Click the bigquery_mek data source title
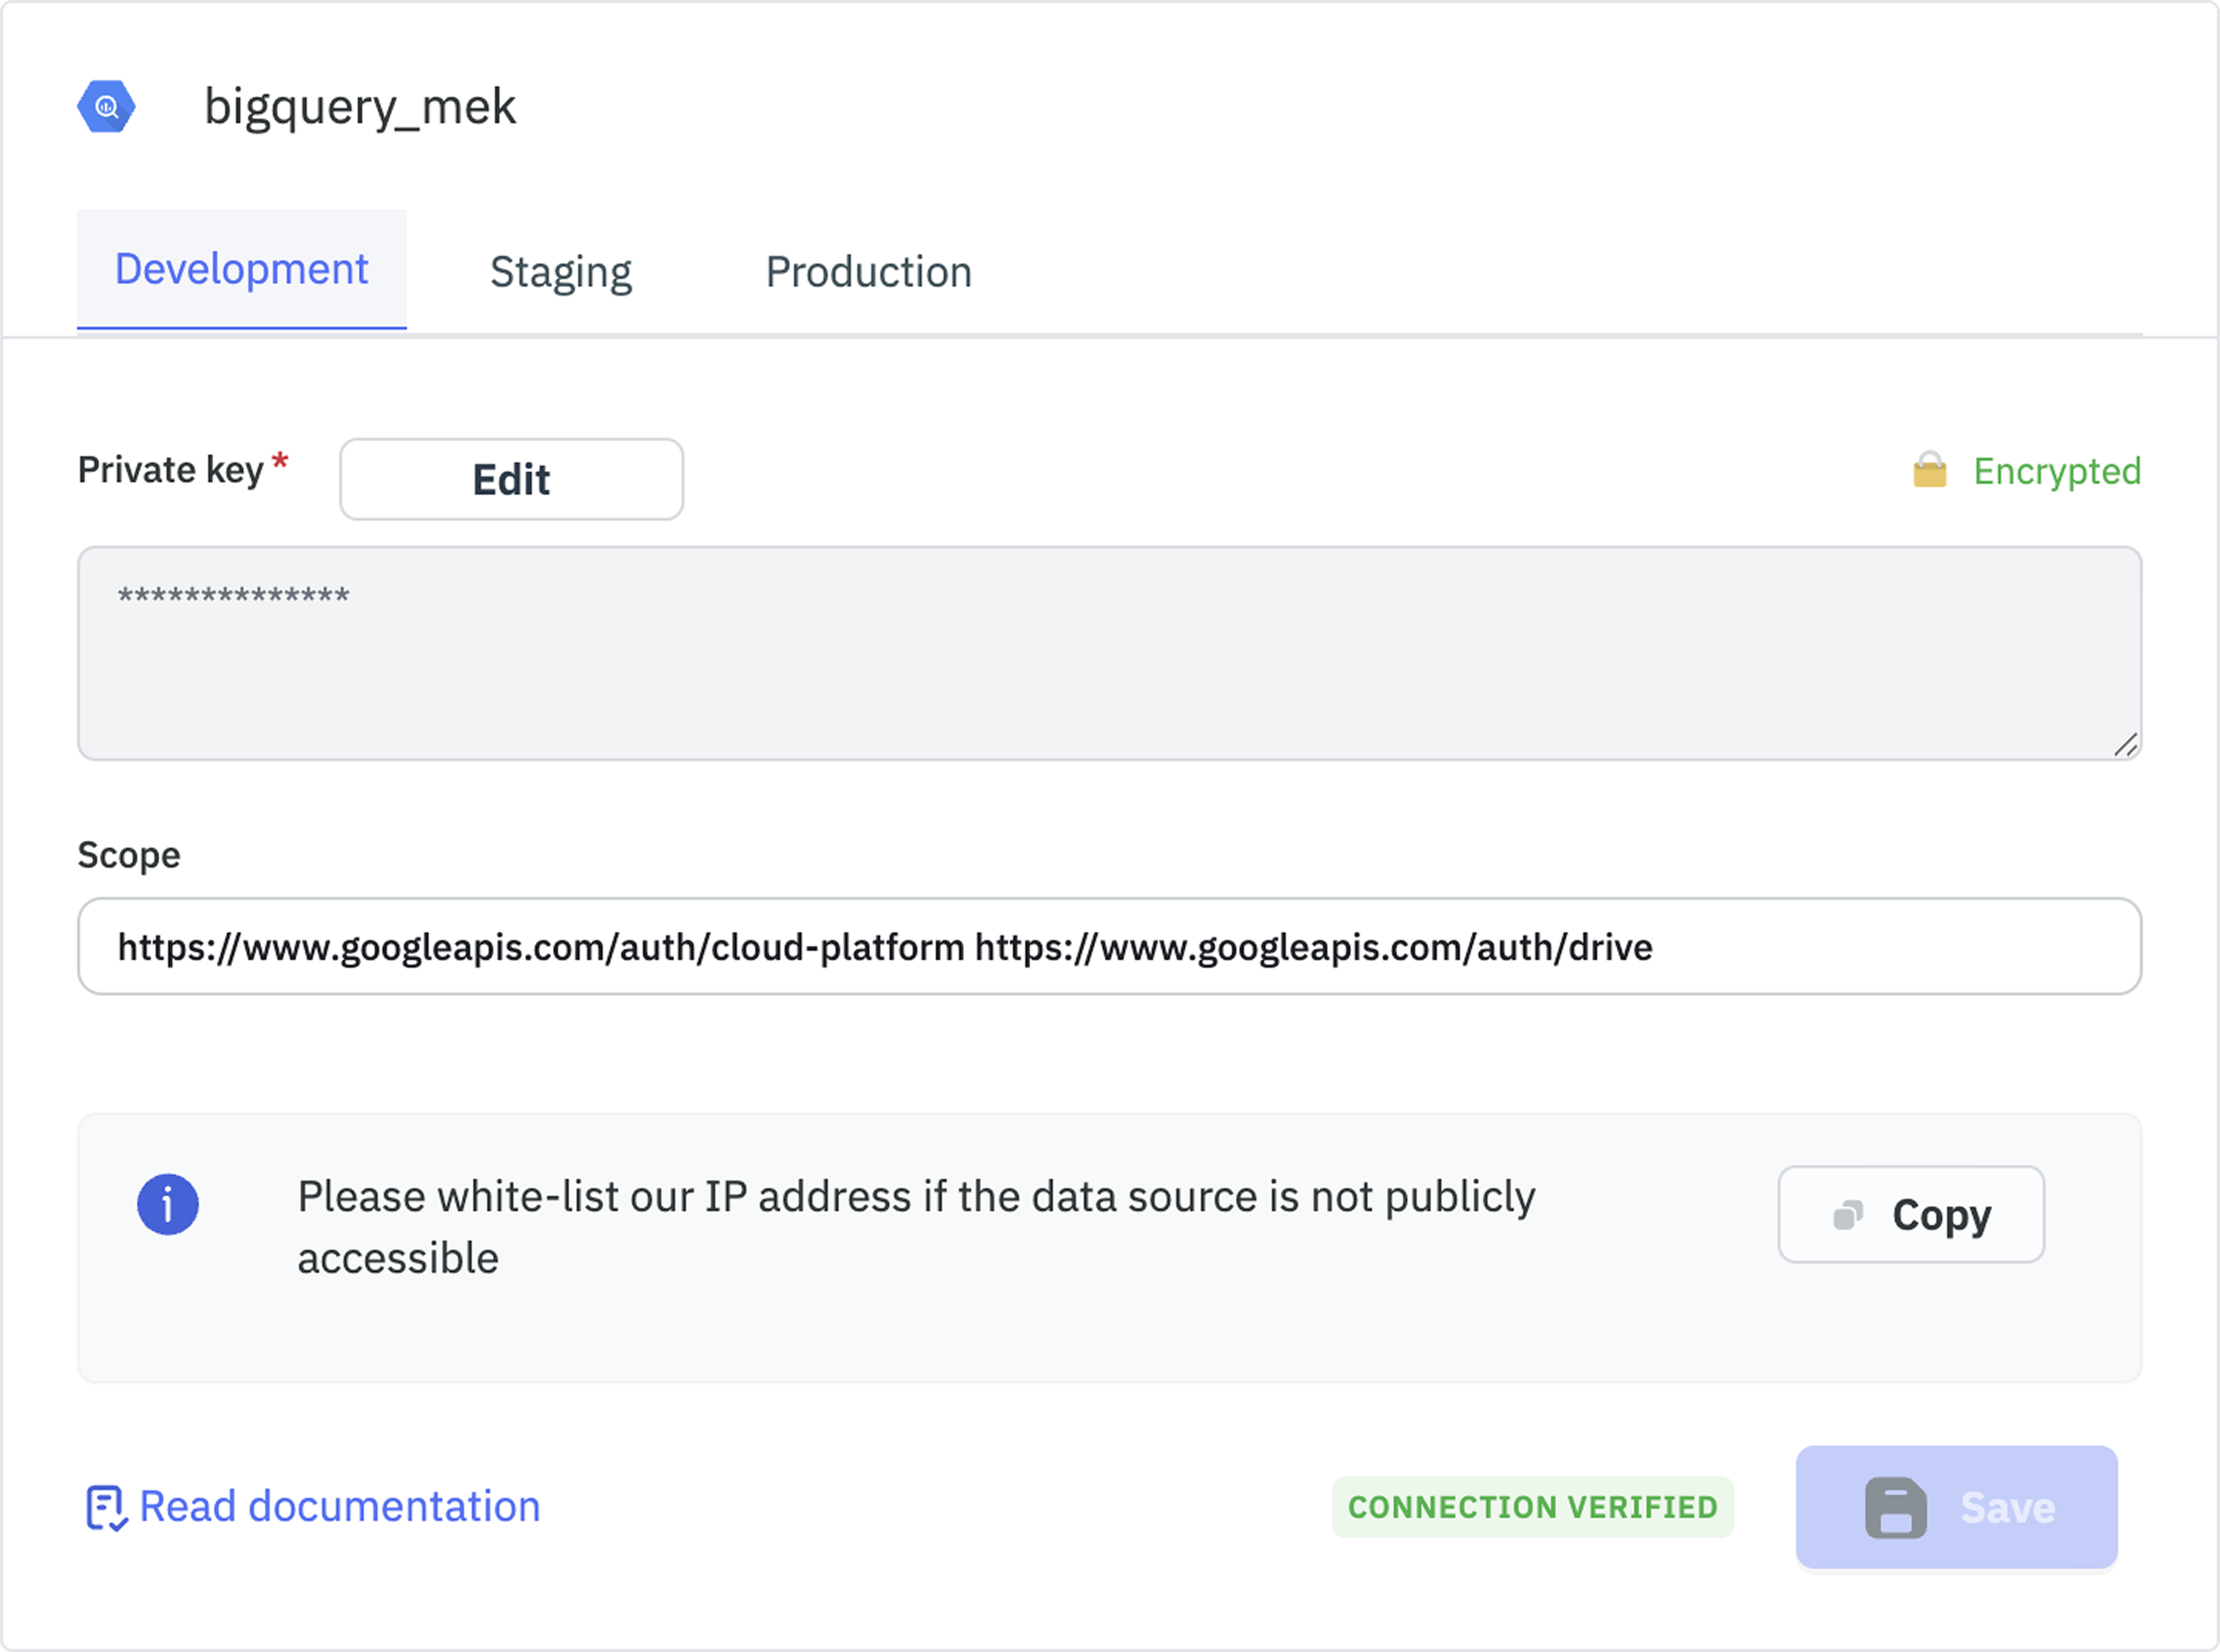Image resolution: width=2220 pixels, height=1652 pixels. click(x=360, y=106)
